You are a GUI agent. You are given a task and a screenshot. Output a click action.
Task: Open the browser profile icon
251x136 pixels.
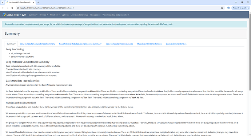[x=228, y=8]
